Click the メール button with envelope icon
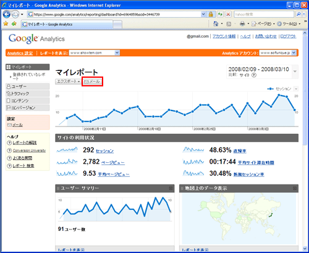Screen dimensions: 309x253 (92, 81)
